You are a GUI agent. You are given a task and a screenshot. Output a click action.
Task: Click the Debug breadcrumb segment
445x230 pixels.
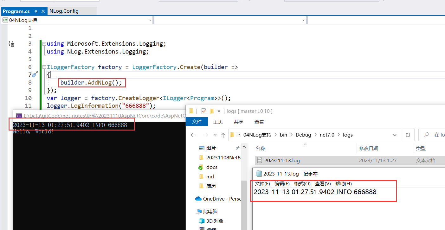click(x=303, y=135)
